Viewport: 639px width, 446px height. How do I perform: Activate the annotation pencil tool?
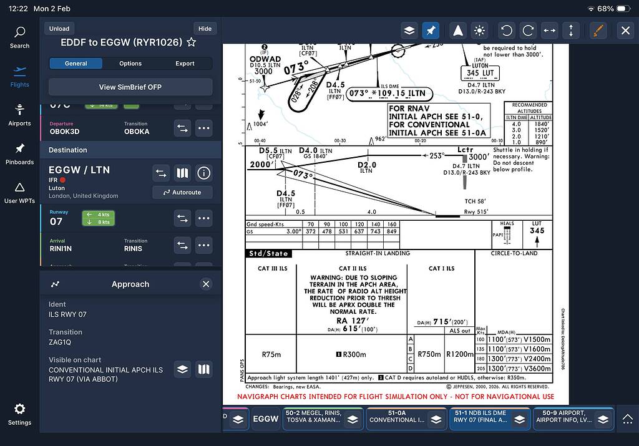point(598,31)
